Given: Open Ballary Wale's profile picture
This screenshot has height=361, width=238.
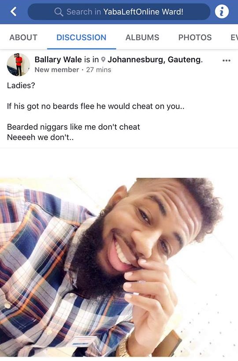Looking at the screenshot, I should pos(19,65).
